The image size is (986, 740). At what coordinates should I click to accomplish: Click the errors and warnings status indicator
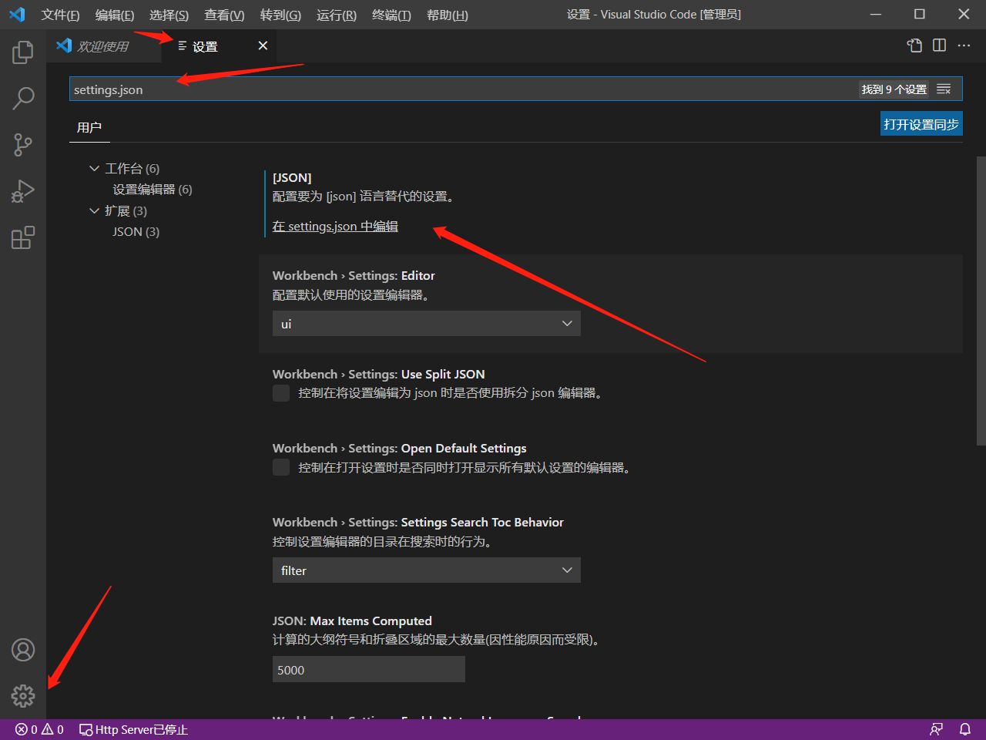click(x=39, y=729)
